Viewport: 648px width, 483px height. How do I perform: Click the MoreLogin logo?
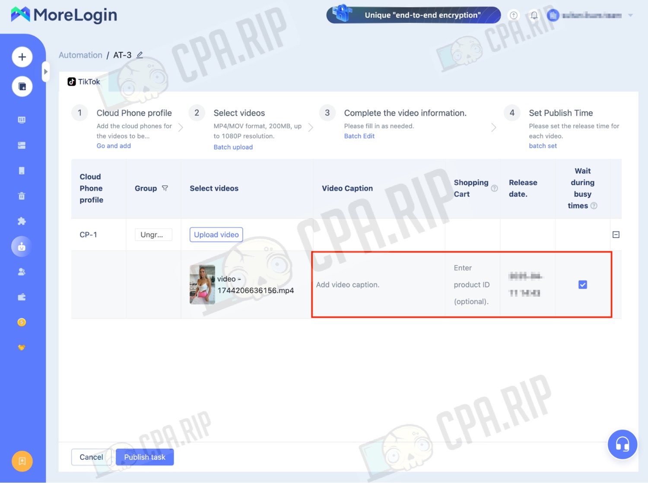[x=64, y=15]
